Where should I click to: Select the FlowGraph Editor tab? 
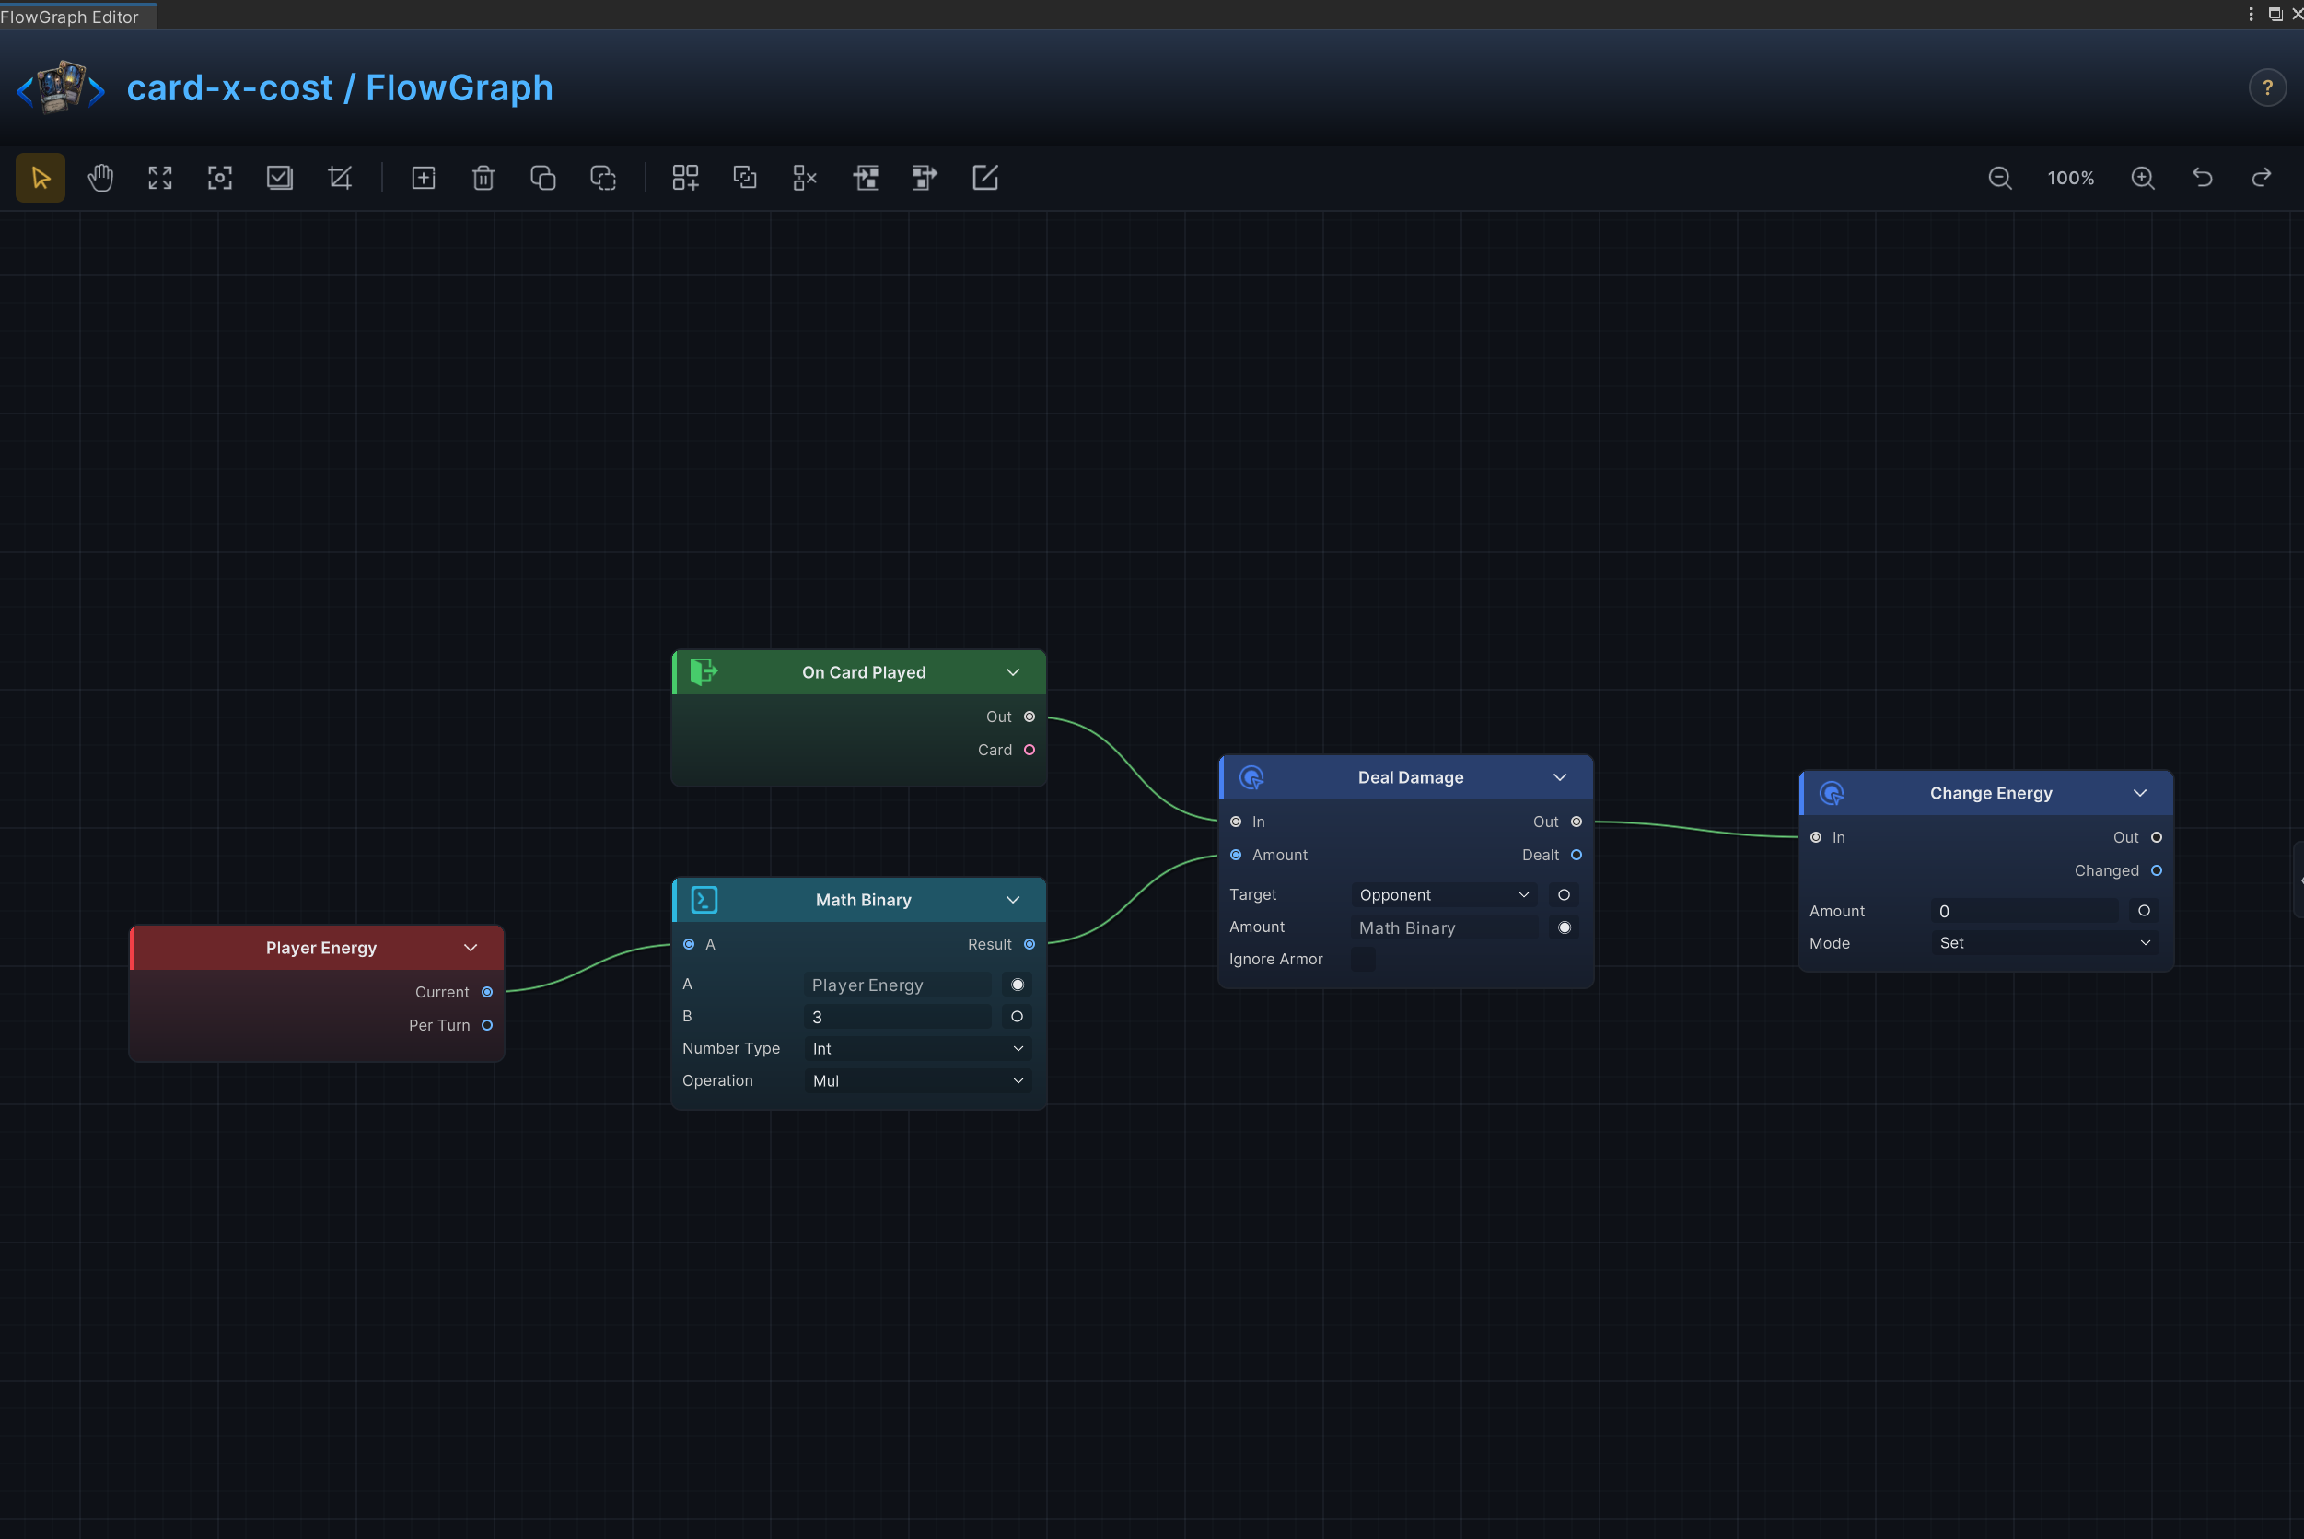click(71, 17)
